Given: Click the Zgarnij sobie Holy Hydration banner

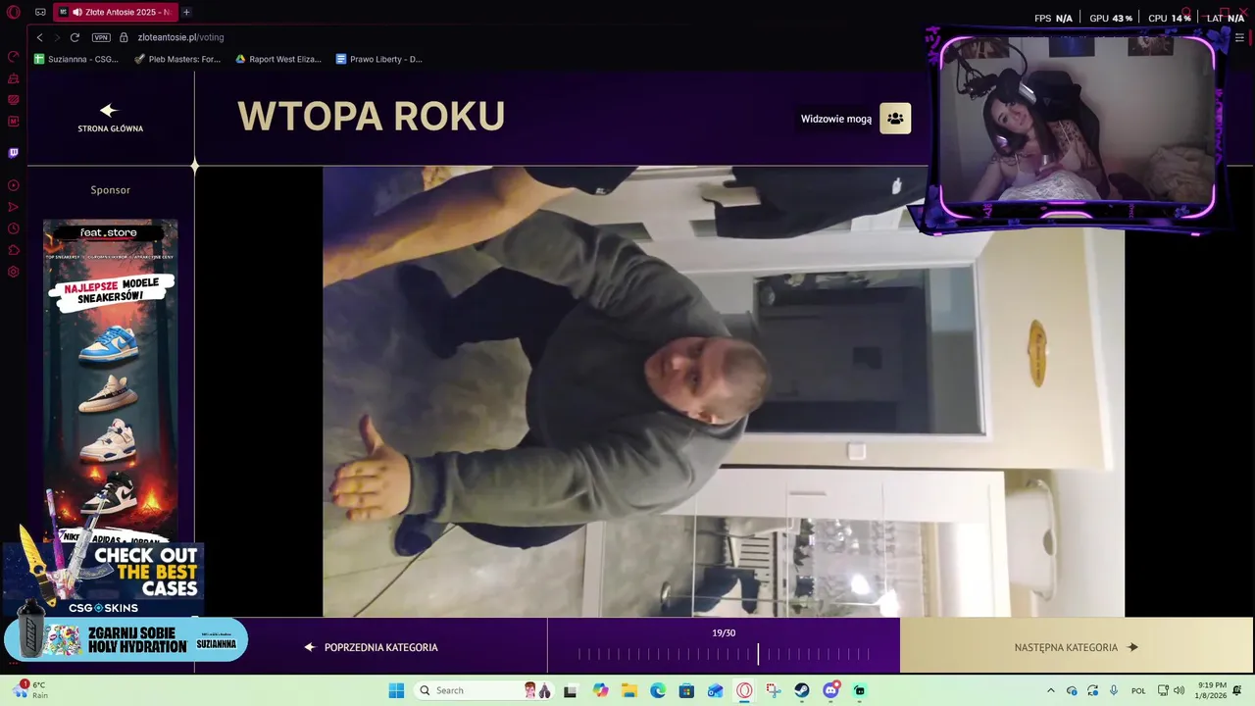Looking at the screenshot, I should (x=125, y=640).
